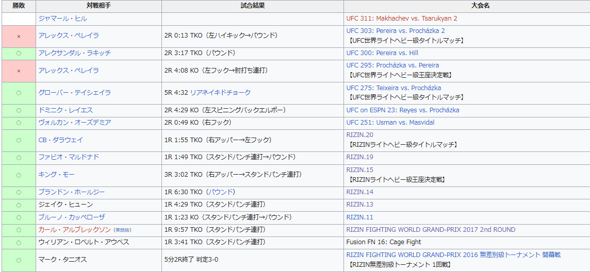The width and height of the screenshot is (590, 272).
Task: Select the 対戦相手 column header
Action: click(x=99, y=6)
